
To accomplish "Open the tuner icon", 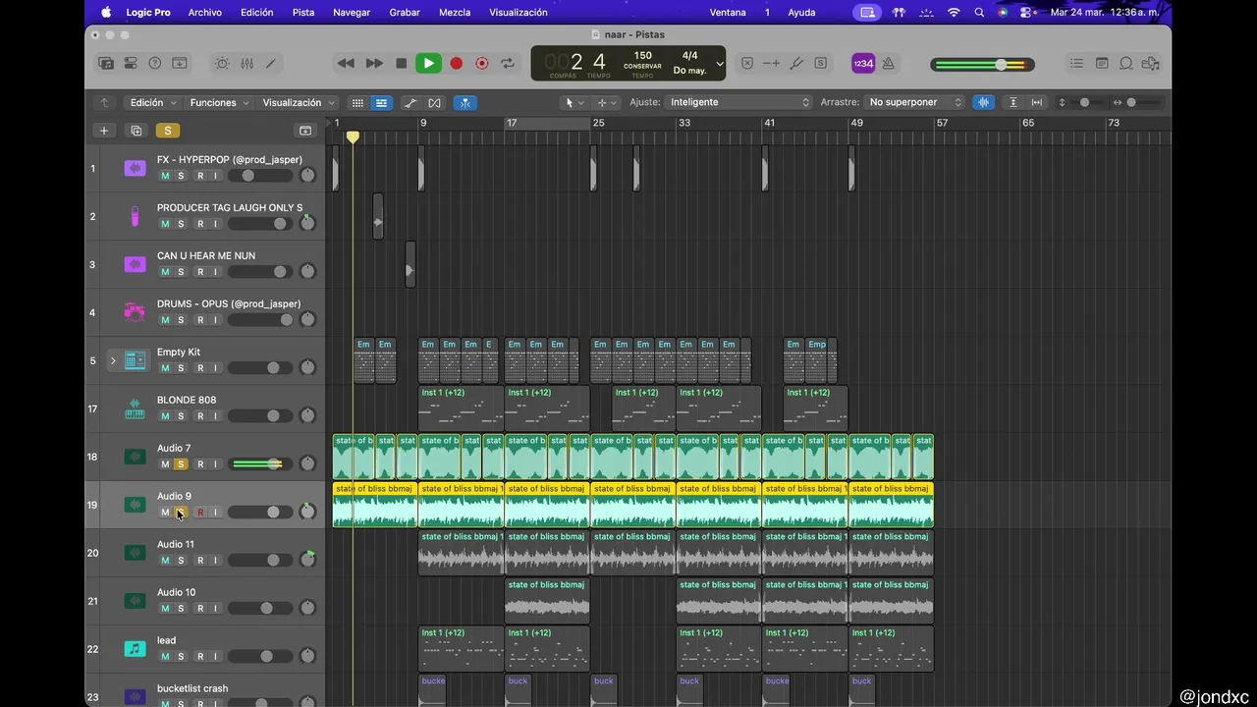I will coord(796,63).
